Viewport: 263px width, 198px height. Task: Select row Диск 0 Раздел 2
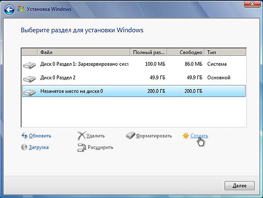(134, 78)
